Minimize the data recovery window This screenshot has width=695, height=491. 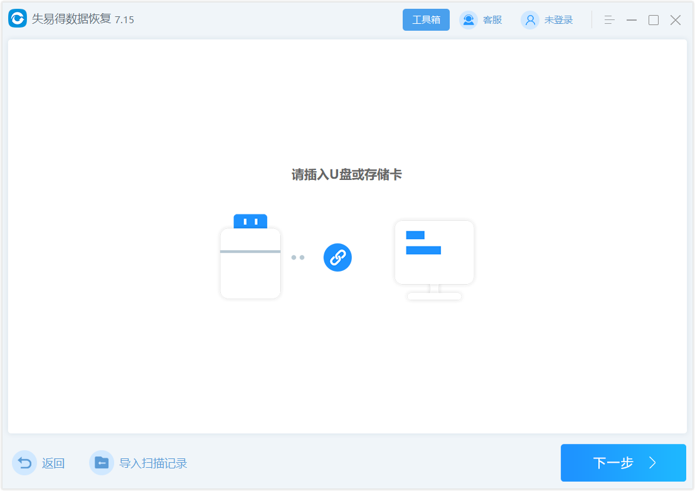point(632,20)
